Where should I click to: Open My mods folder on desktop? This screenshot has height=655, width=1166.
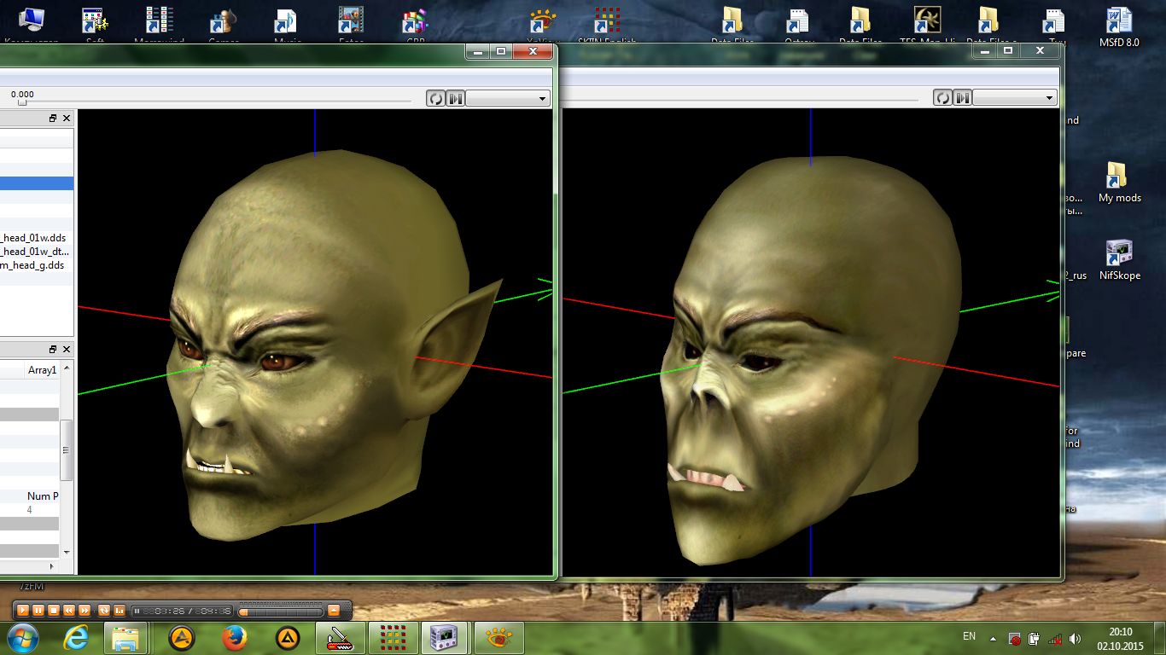pyautogui.click(x=1119, y=182)
